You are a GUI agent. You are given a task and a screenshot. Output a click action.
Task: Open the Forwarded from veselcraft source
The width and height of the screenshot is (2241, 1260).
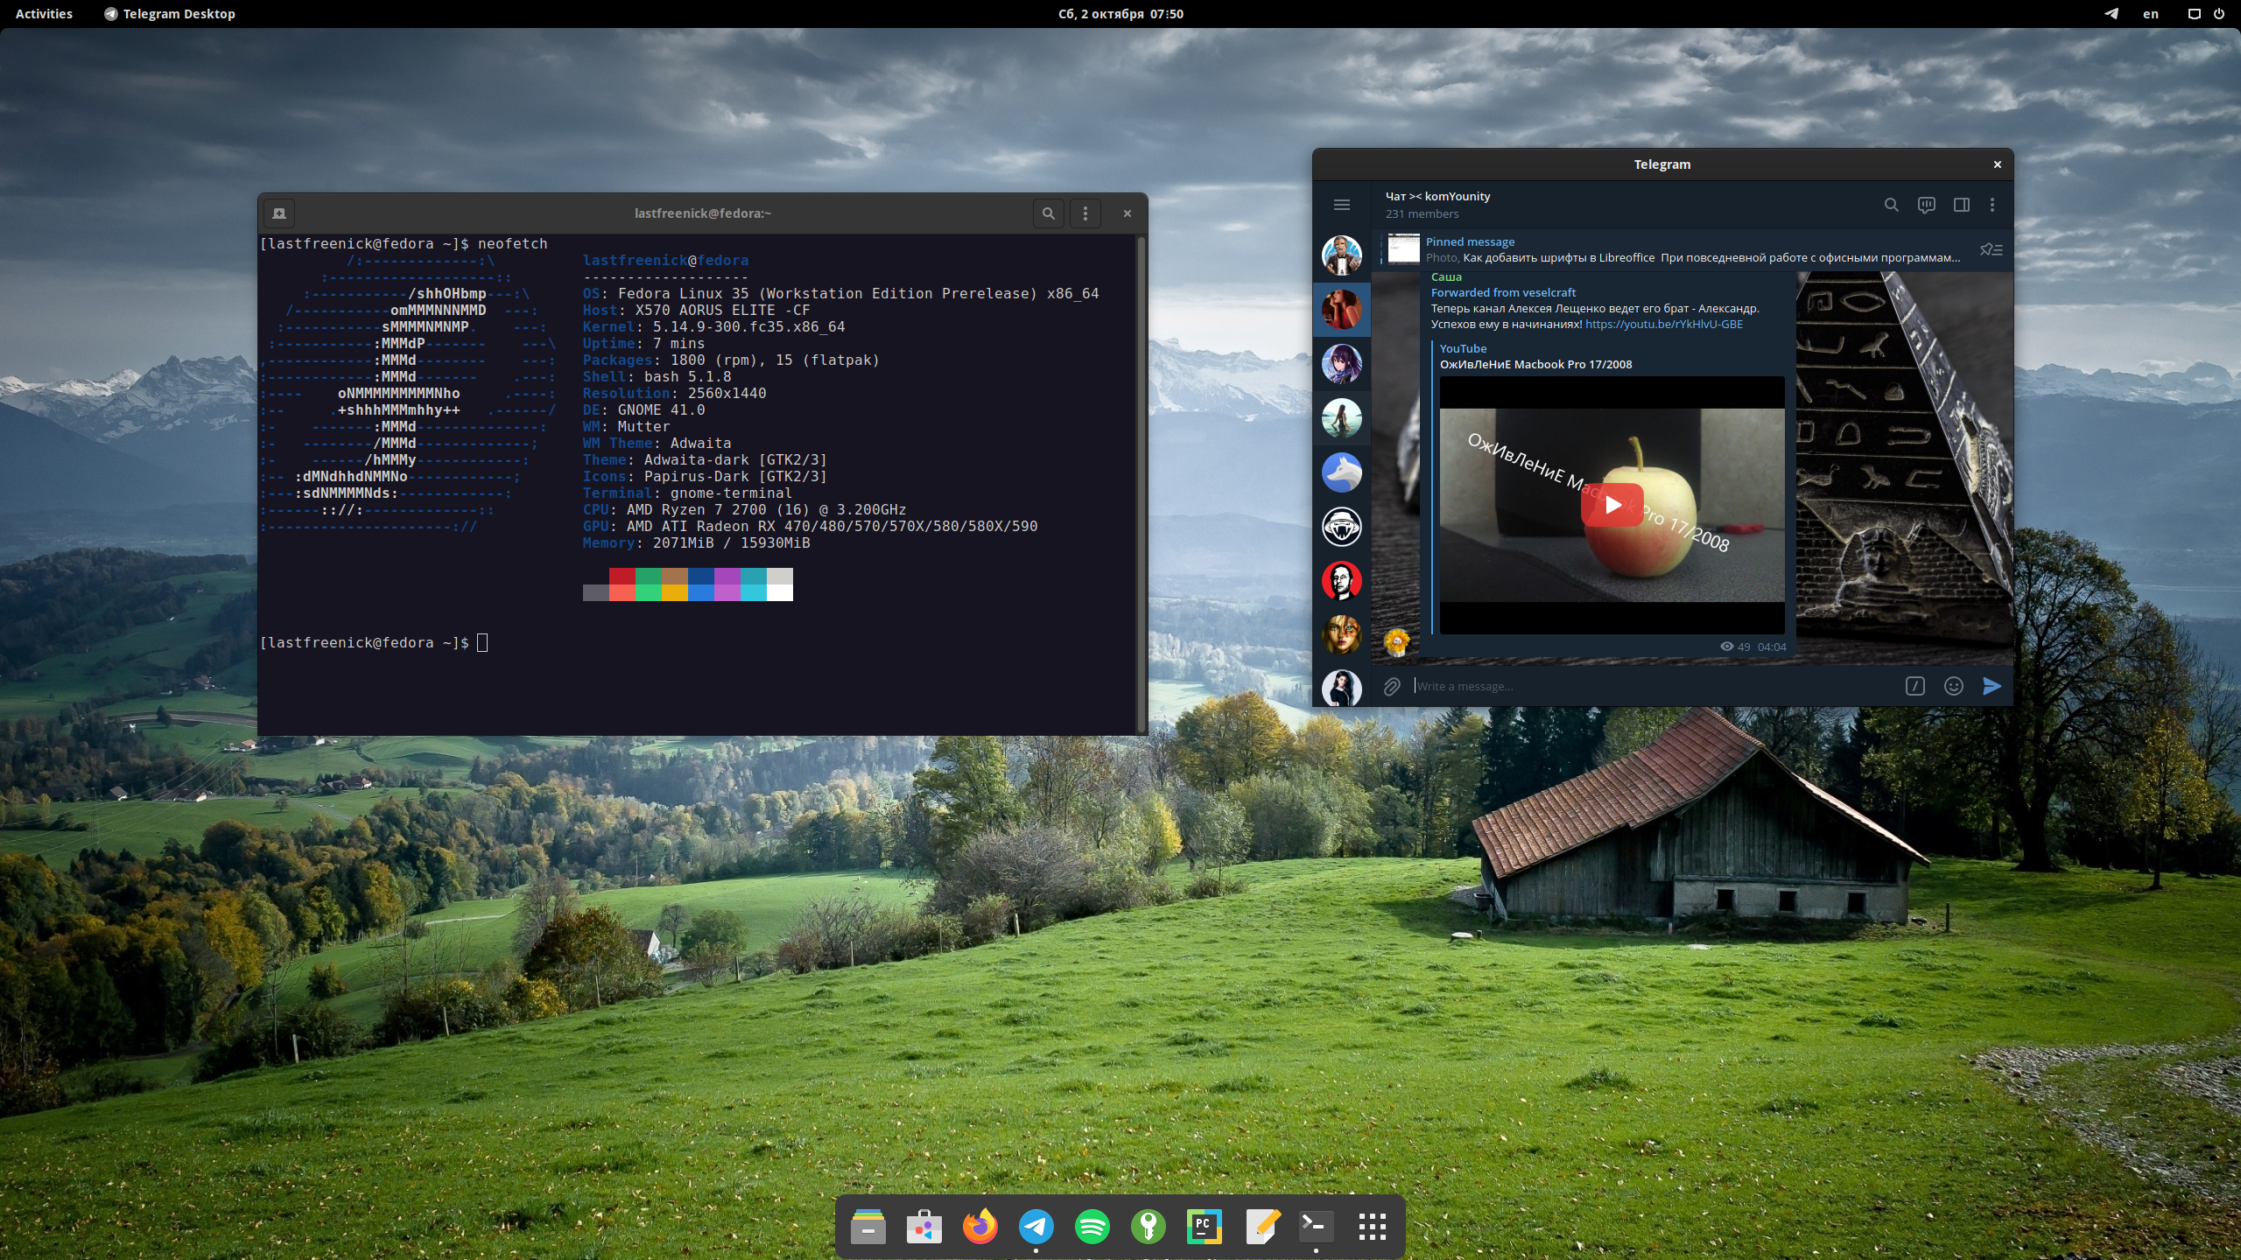coord(1503,293)
